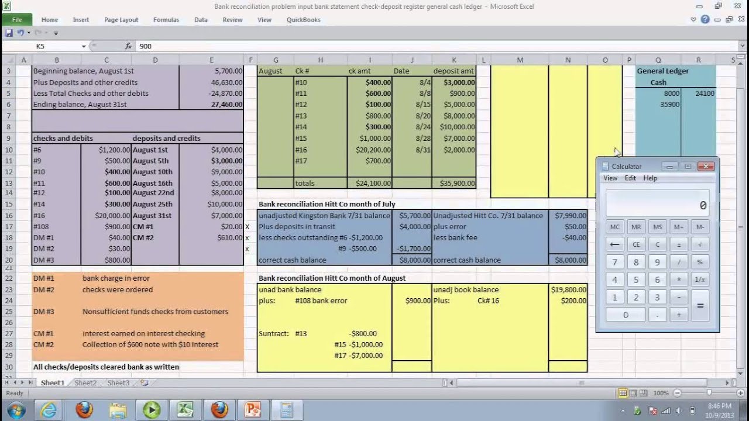Viewport: 749px width, 421px height.
Task: Select cell 'Nonsufficient funds checks from customers'
Action: click(x=155, y=312)
